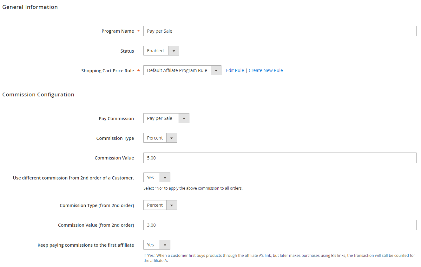Click the Program Name input field

[279, 31]
